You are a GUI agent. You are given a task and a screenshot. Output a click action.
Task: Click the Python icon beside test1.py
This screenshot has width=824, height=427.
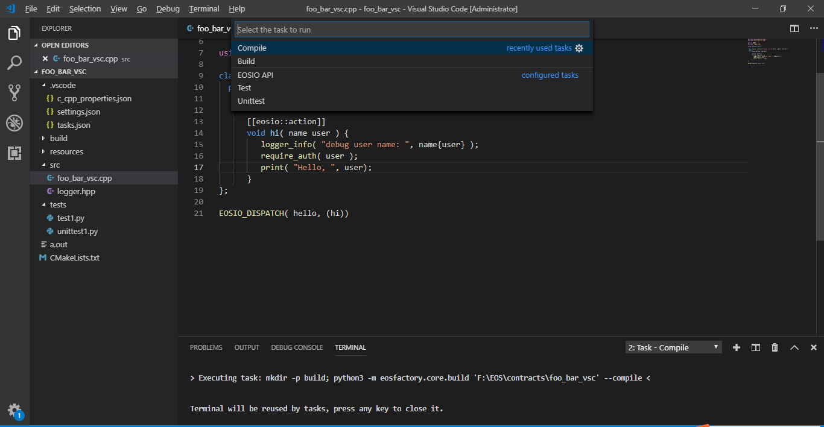[x=50, y=218]
